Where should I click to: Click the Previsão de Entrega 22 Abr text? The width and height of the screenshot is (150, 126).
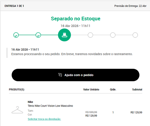(130, 6)
